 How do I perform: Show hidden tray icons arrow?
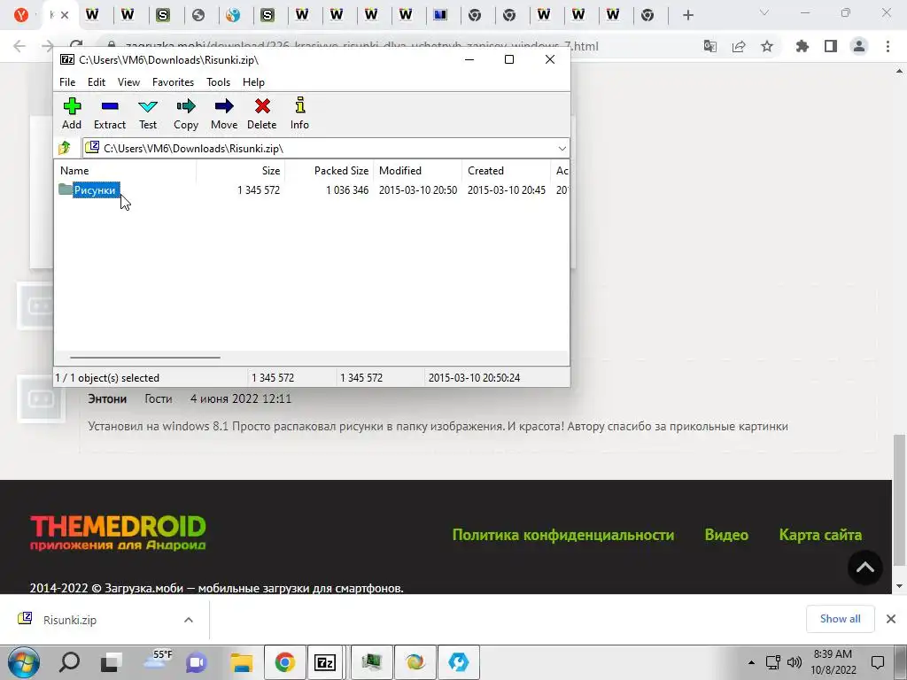coord(751,662)
